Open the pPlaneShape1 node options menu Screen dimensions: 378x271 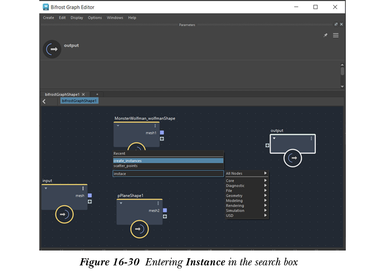coord(158,203)
